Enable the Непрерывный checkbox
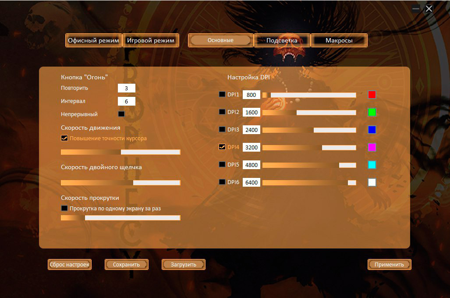The image size is (450, 298). (x=121, y=114)
